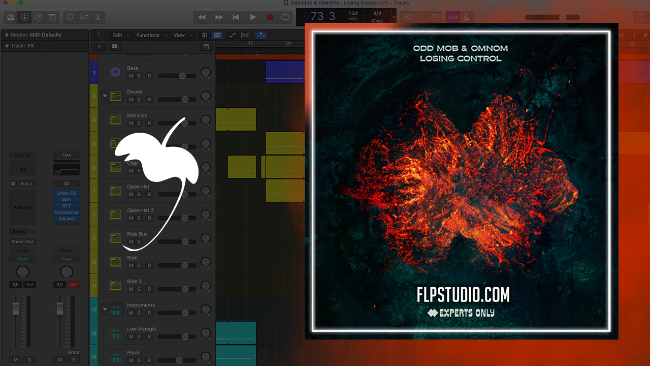
Task: Click the grid edit view button
Action: point(205,35)
